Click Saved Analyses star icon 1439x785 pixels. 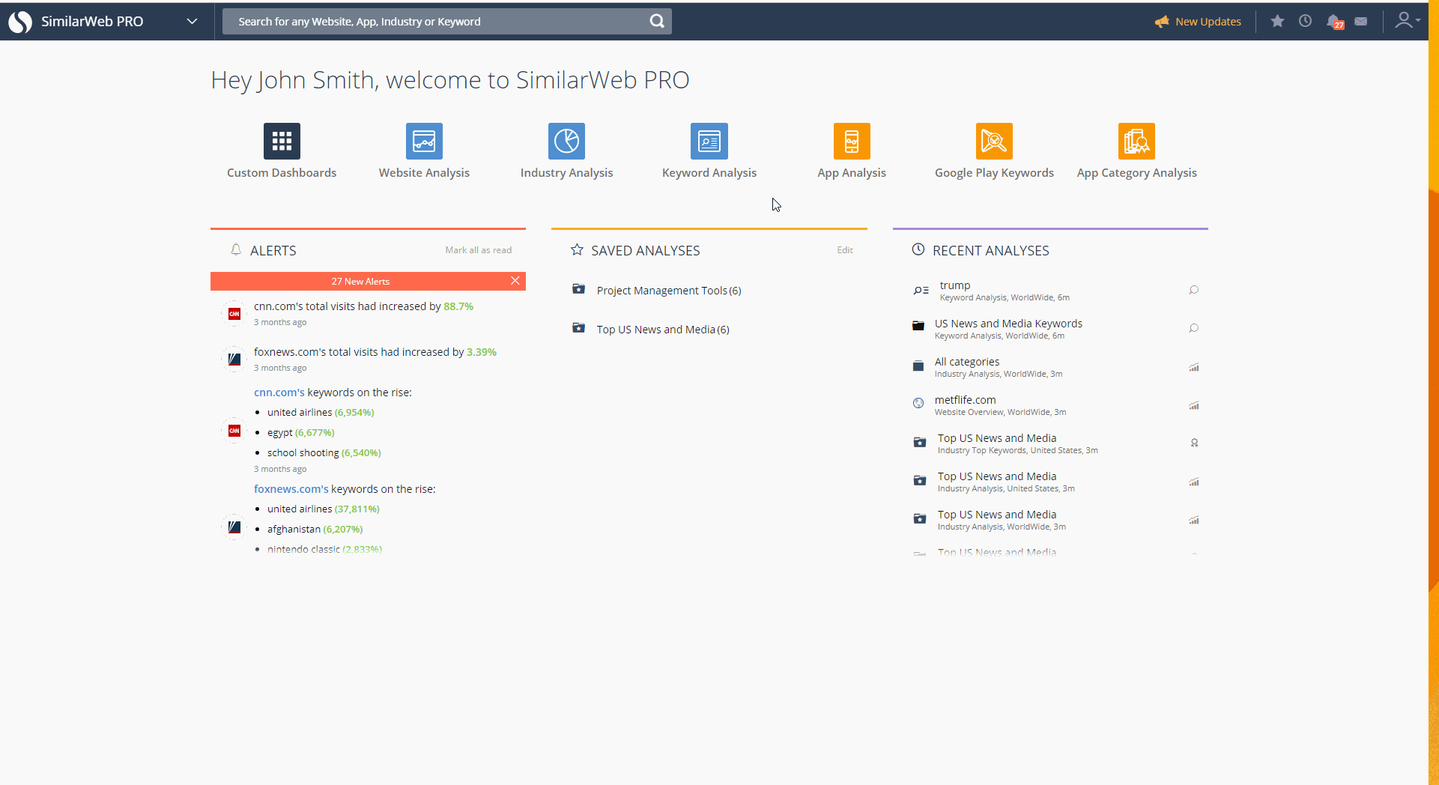click(577, 249)
